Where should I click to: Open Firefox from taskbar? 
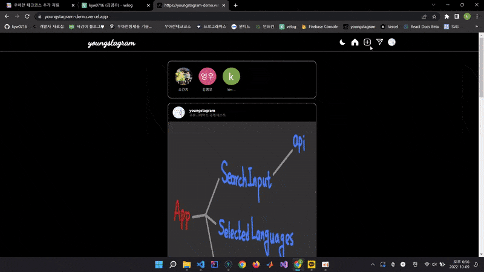[x=256, y=265]
